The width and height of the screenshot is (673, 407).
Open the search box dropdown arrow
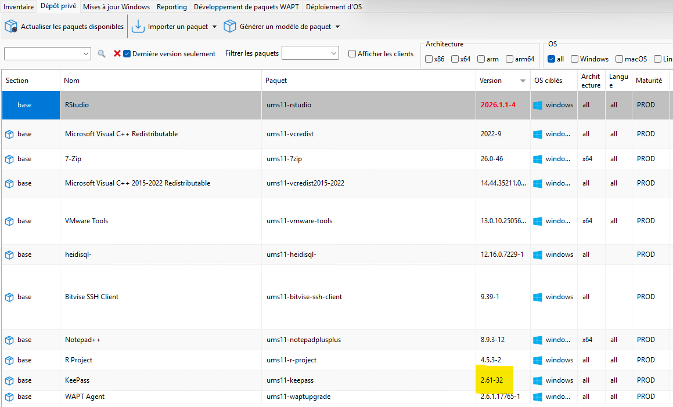(x=86, y=53)
